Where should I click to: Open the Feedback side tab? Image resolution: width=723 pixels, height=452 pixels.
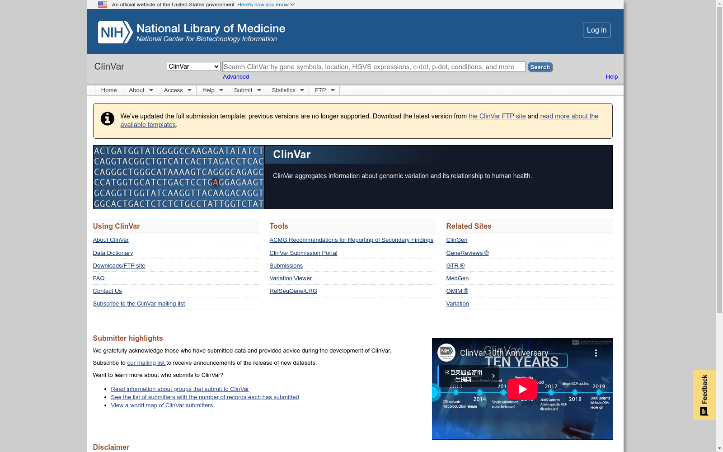click(x=704, y=395)
